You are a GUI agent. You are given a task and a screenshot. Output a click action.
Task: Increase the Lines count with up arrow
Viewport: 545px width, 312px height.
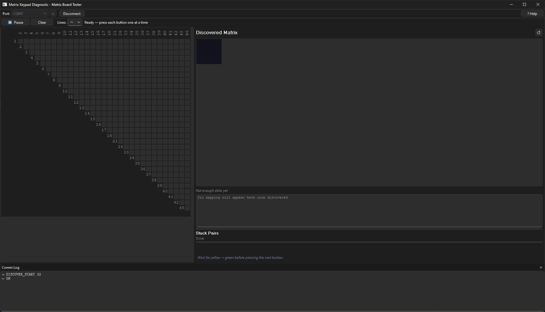click(x=72, y=23)
